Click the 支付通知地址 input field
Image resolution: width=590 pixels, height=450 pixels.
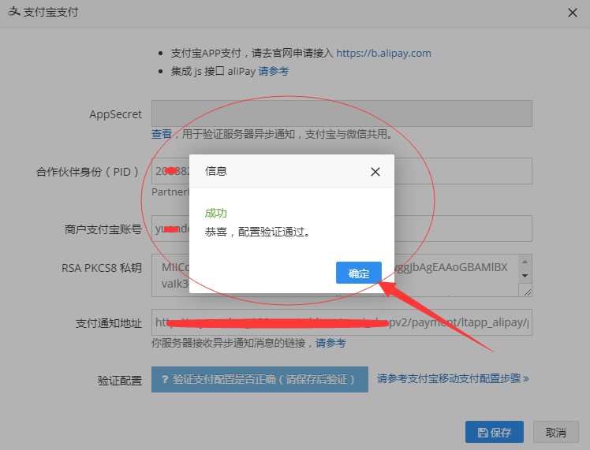342,322
